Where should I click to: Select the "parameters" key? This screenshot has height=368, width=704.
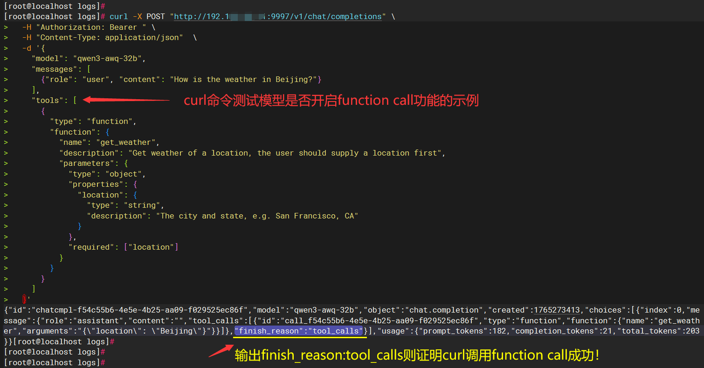point(86,164)
